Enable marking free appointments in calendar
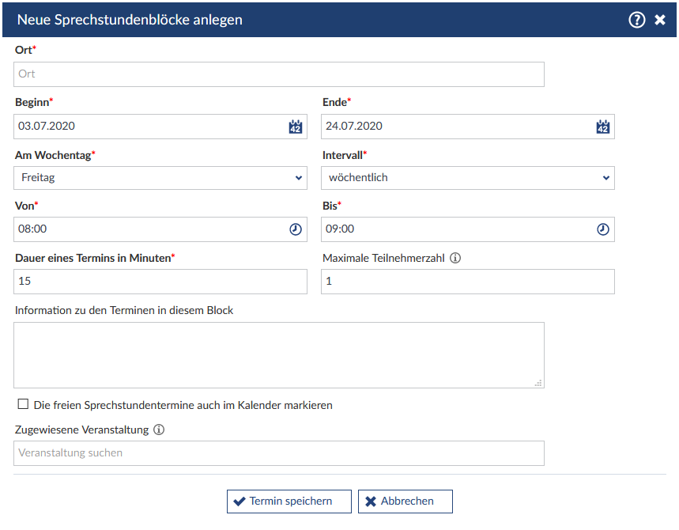The image size is (679, 530). tap(23, 405)
